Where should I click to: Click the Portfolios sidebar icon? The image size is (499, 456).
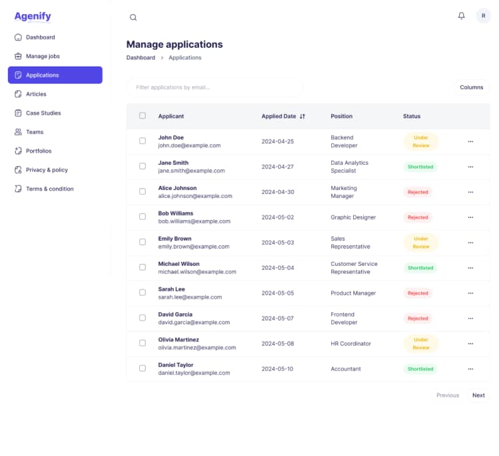(x=18, y=151)
